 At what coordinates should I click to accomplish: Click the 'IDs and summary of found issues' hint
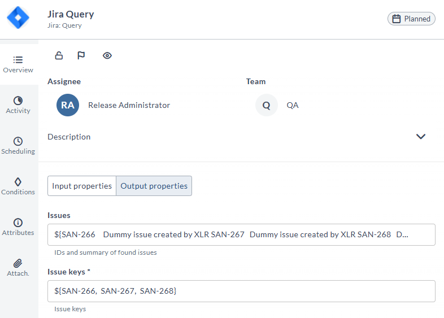tap(105, 252)
